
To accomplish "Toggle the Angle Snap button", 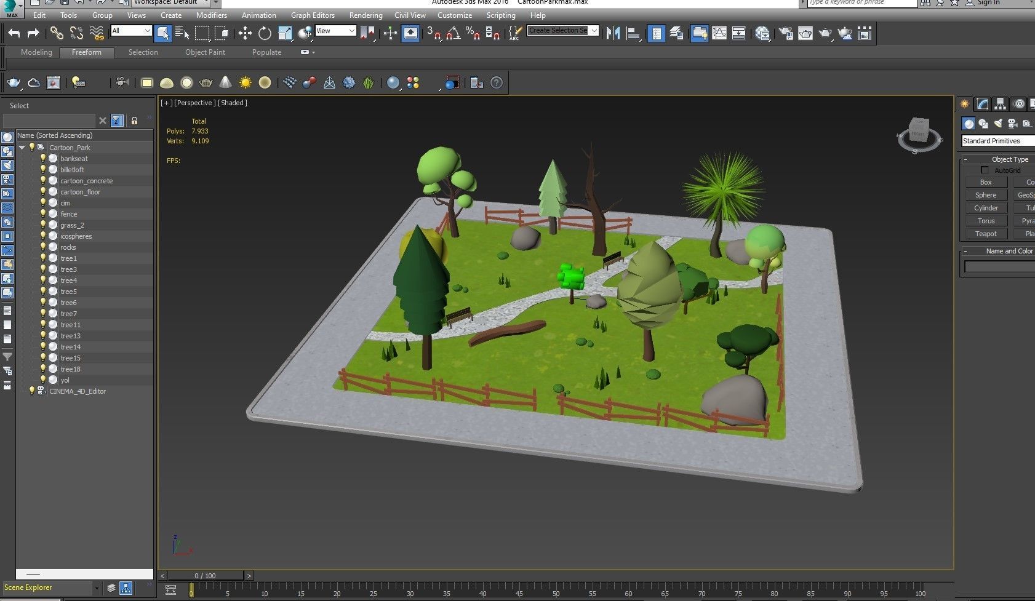I will 454,33.
